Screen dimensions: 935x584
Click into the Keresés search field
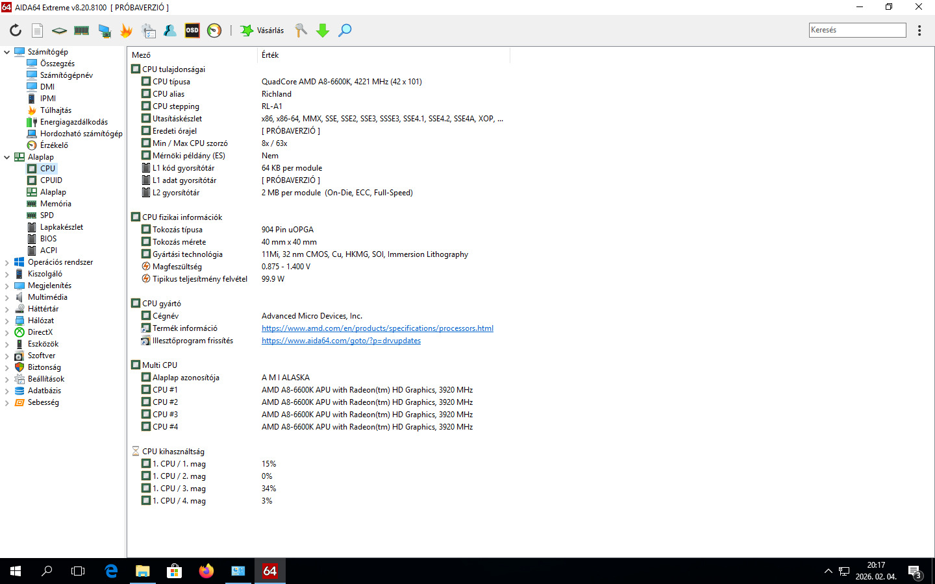[857, 30]
